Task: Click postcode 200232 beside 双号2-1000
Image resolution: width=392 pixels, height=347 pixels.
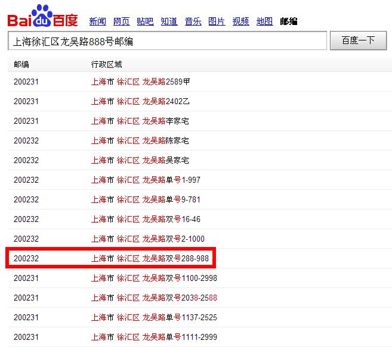Action: click(x=26, y=239)
